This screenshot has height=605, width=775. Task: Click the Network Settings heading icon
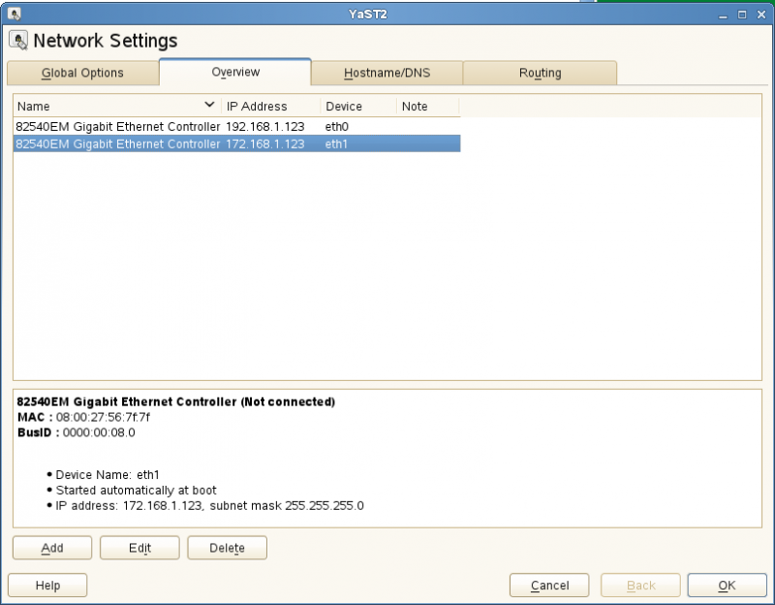[x=17, y=40]
